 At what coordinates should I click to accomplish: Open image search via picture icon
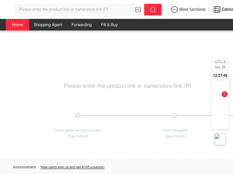point(138,10)
